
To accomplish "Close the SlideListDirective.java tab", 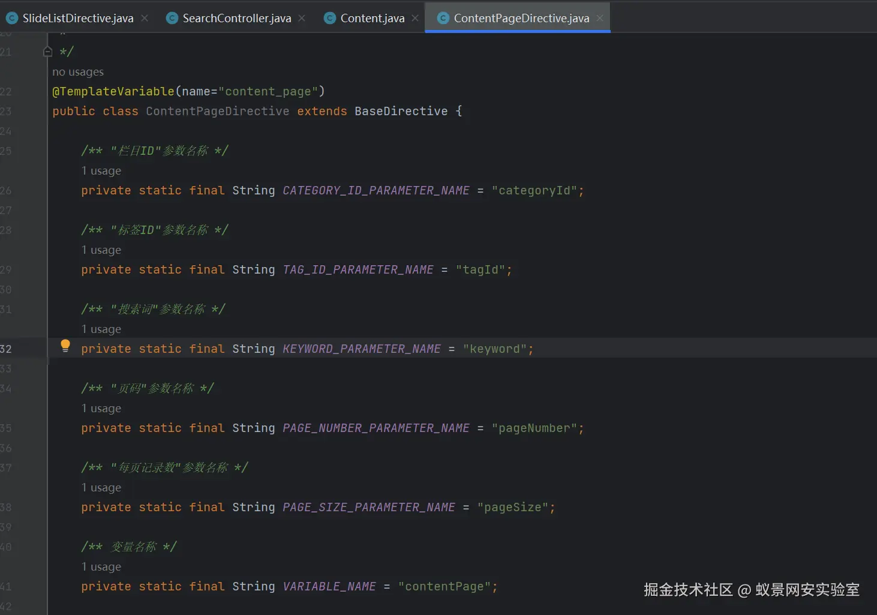I will (145, 18).
